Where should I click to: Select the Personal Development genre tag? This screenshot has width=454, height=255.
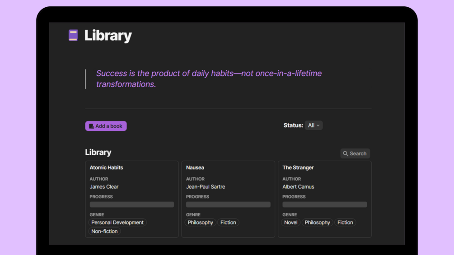tap(117, 223)
